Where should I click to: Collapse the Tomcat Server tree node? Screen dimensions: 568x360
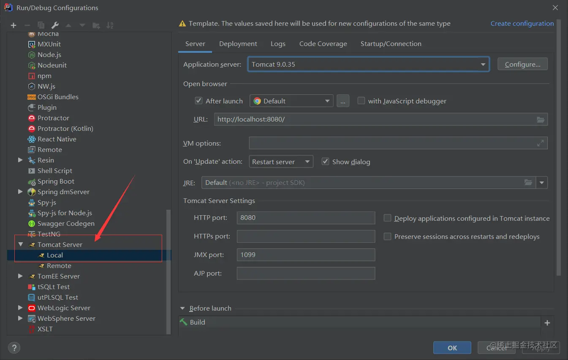tap(20, 245)
